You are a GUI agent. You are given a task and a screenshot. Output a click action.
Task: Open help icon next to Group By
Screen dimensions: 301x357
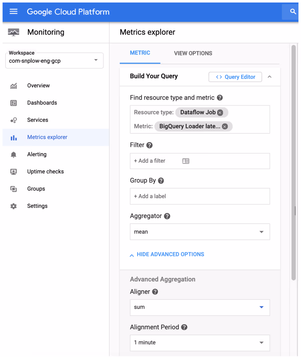[x=161, y=180]
